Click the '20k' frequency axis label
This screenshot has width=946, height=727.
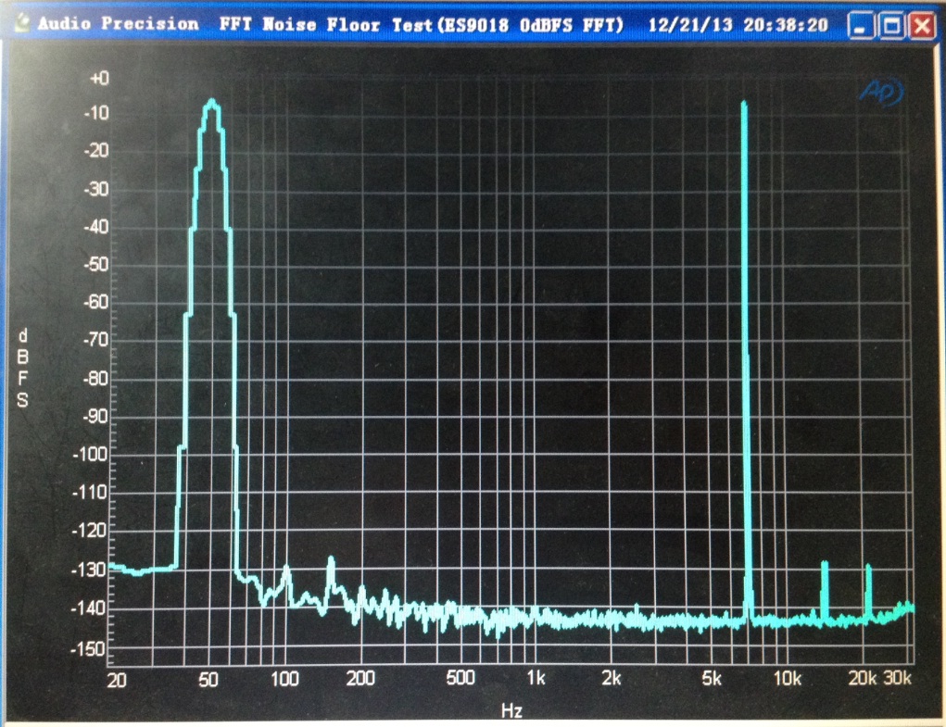862,679
